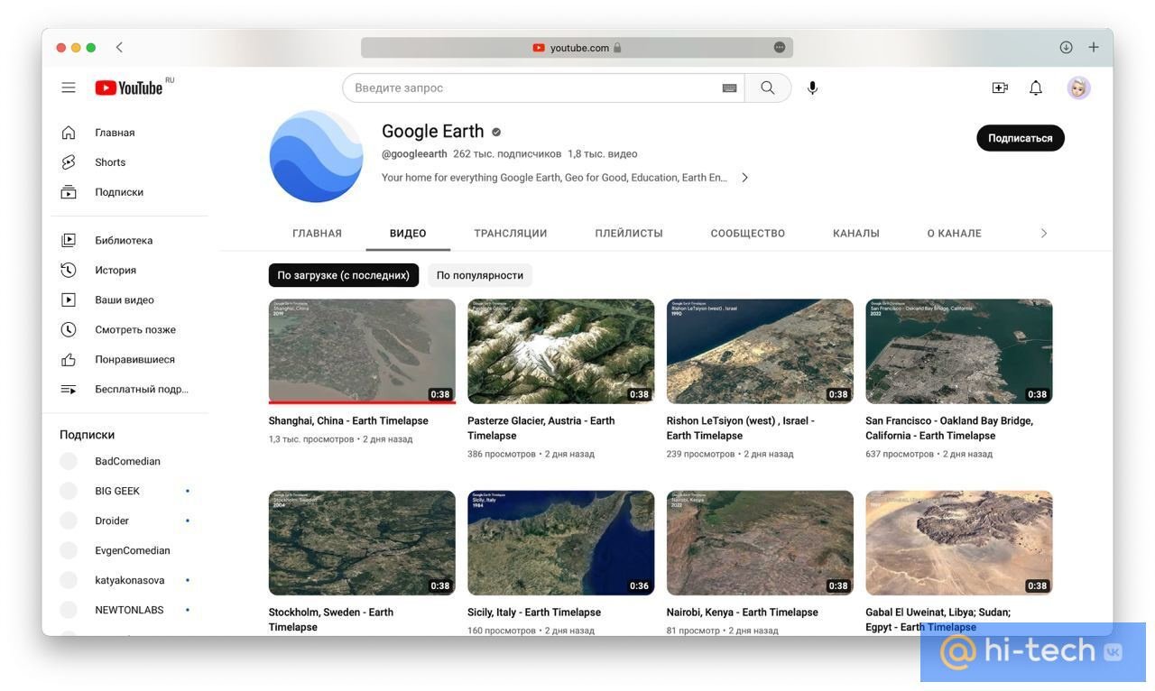
Task: Show more channel tabs with right arrow
Action: tap(1044, 233)
